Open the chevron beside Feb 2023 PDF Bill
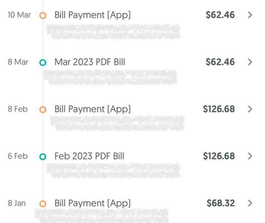This screenshot has width=265, height=223. point(250,156)
